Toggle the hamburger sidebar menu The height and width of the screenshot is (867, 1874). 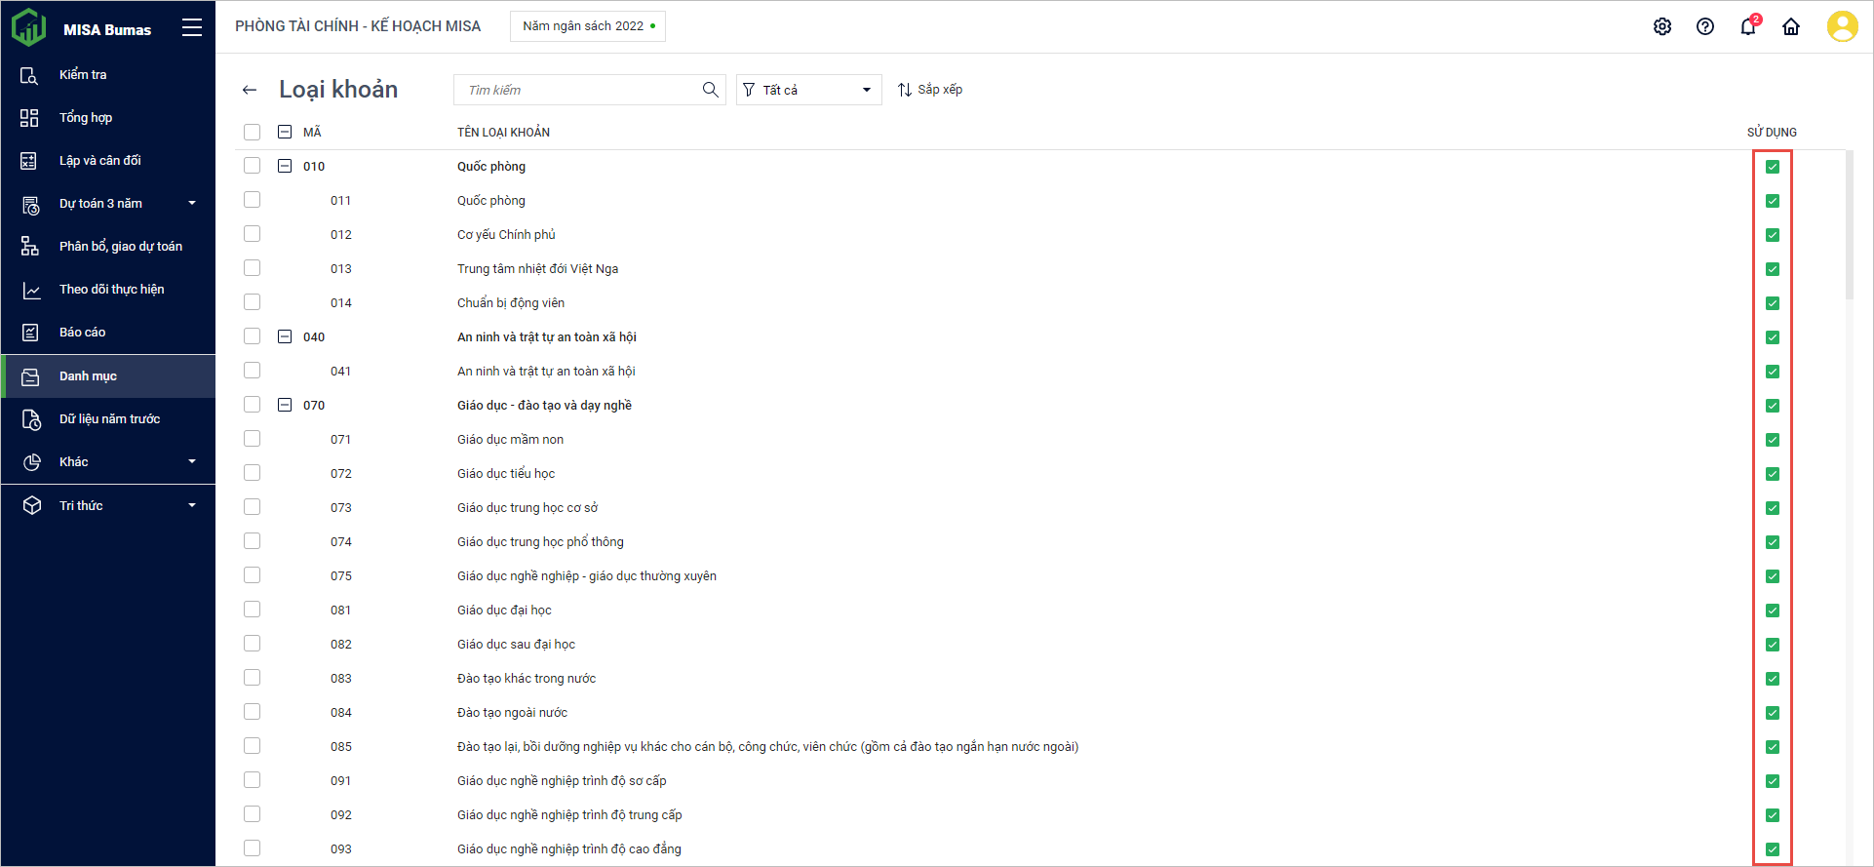point(192,28)
